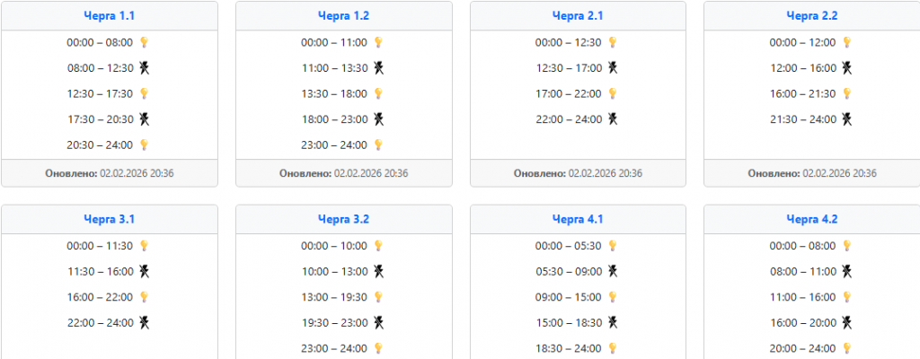
Task: Click lightbulb icon next to 13:30 – 18:00
Action: [x=378, y=93]
